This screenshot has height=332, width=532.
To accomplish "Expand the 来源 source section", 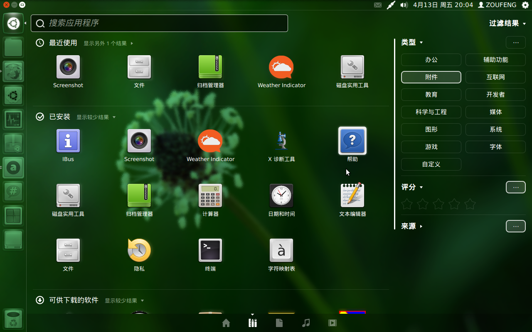I will (x=412, y=226).
